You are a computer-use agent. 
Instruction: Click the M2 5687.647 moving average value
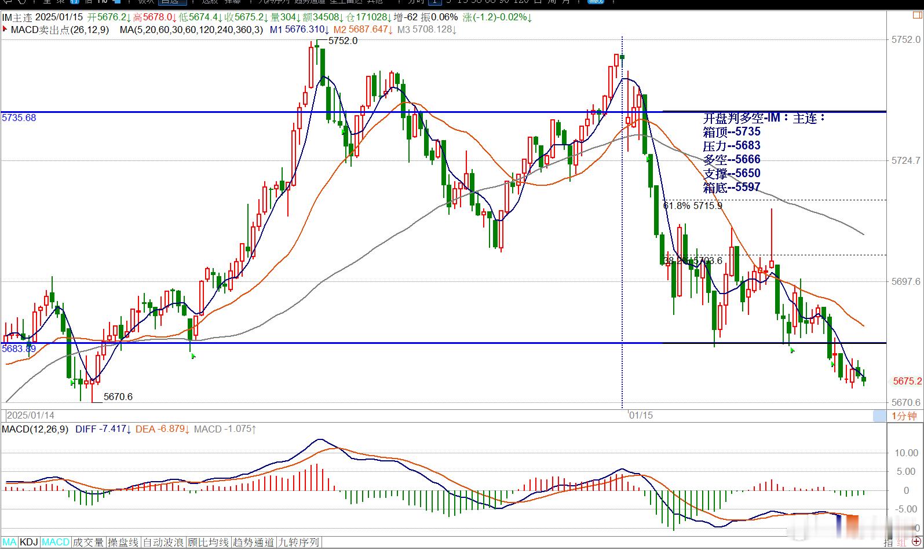pyautogui.click(x=363, y=29)
